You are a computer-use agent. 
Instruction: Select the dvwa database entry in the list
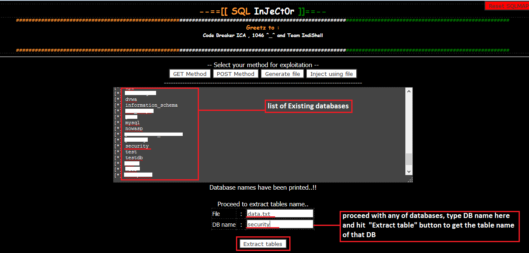(x=131, y=99)
